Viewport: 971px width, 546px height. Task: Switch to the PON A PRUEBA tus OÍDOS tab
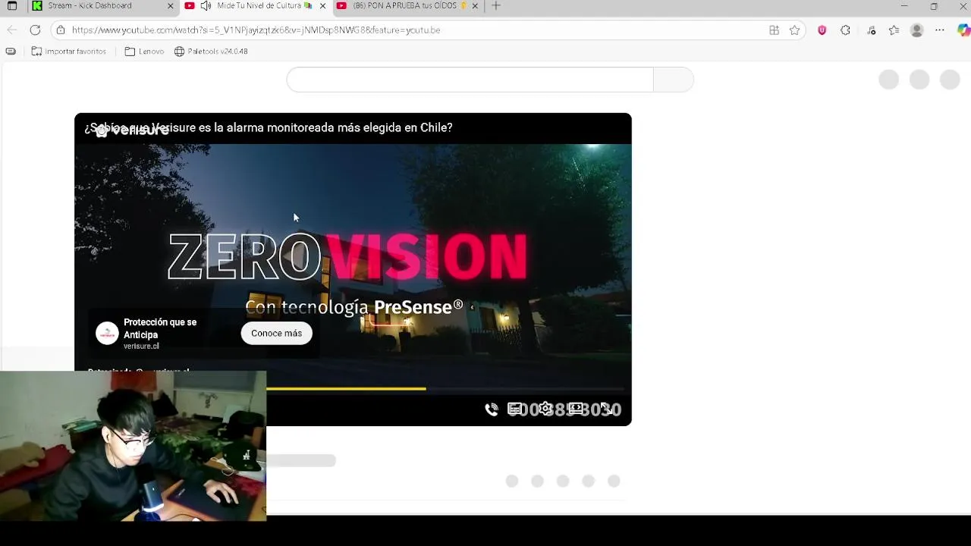tap(408, 6)
